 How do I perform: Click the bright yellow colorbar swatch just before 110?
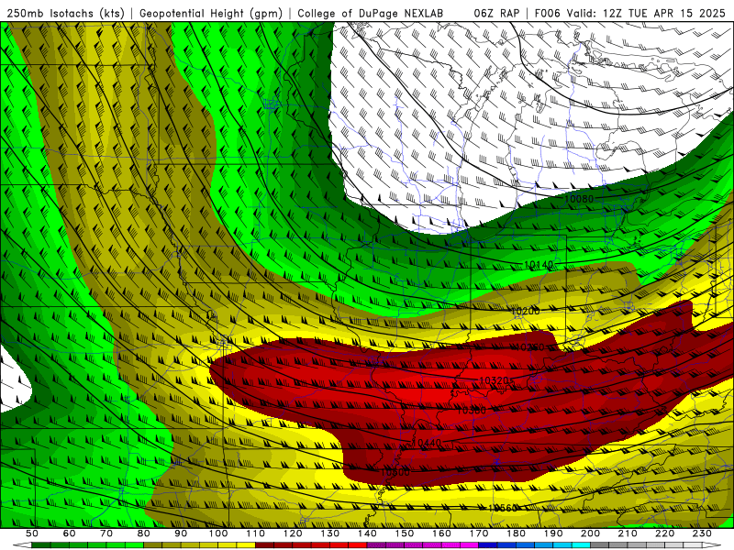[246, 545]
